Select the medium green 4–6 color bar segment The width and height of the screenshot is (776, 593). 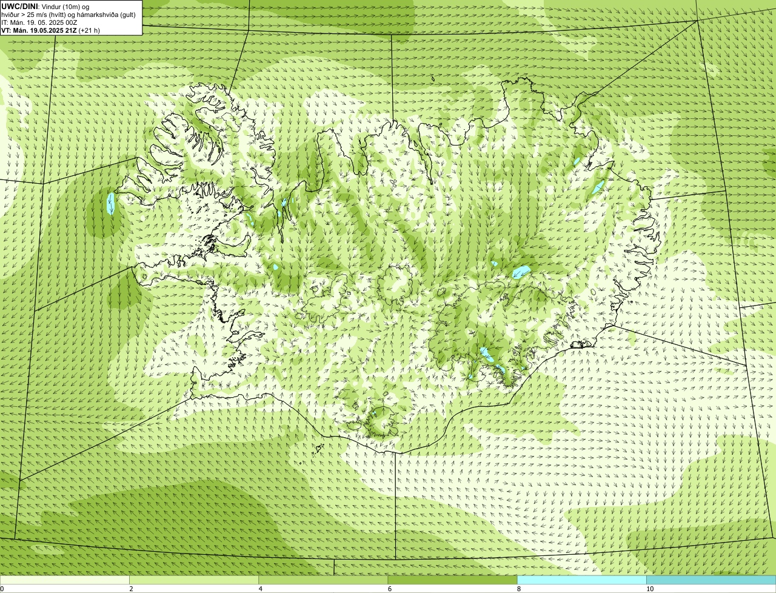(323, 580)
